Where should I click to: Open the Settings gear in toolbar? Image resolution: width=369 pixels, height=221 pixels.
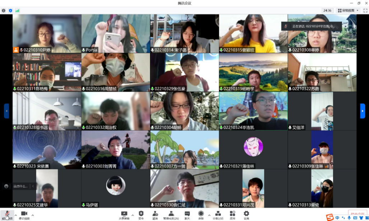[x=246, y=214]
